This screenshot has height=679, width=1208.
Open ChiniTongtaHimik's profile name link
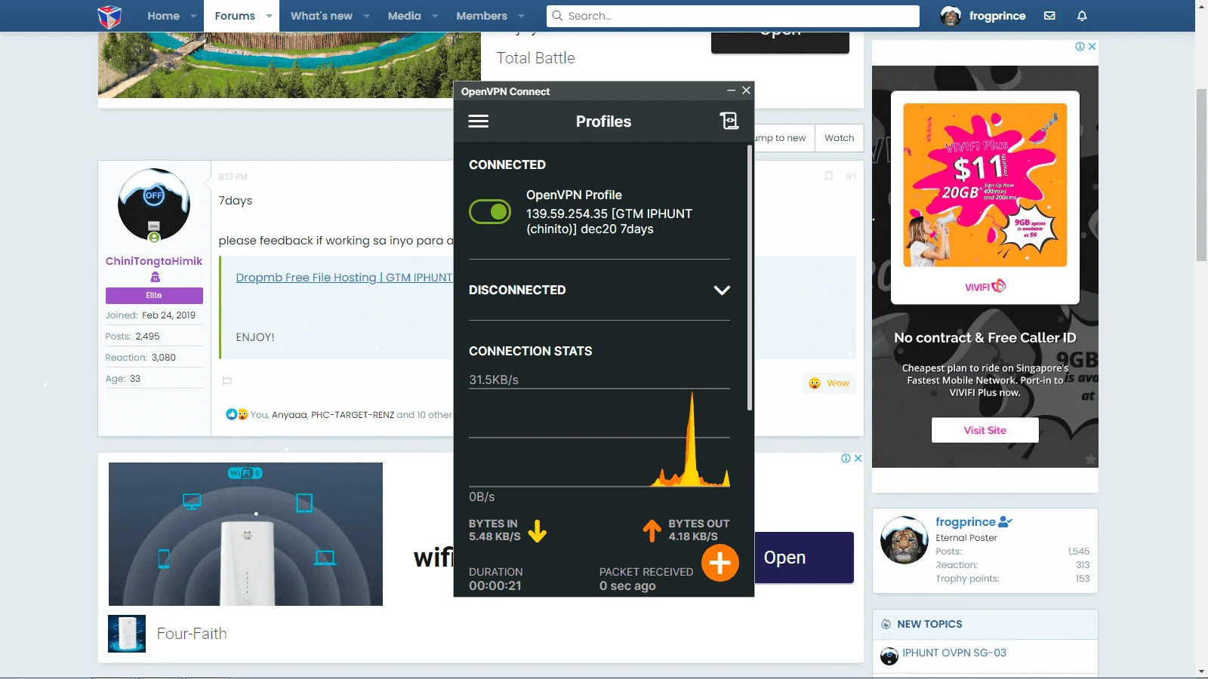[154, 261]
